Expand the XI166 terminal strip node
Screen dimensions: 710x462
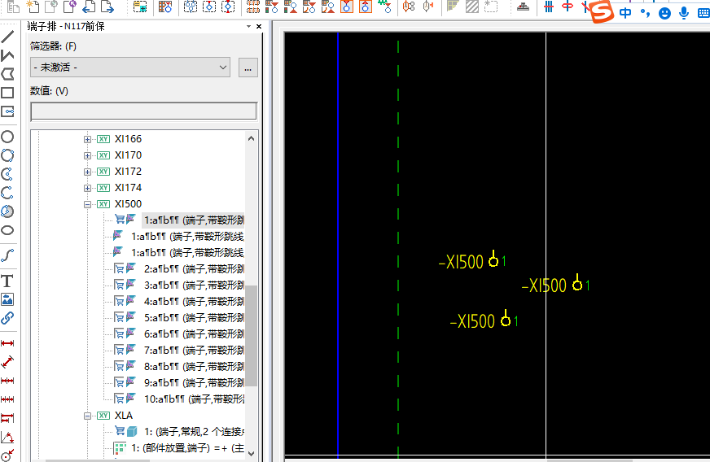(88, 139)
